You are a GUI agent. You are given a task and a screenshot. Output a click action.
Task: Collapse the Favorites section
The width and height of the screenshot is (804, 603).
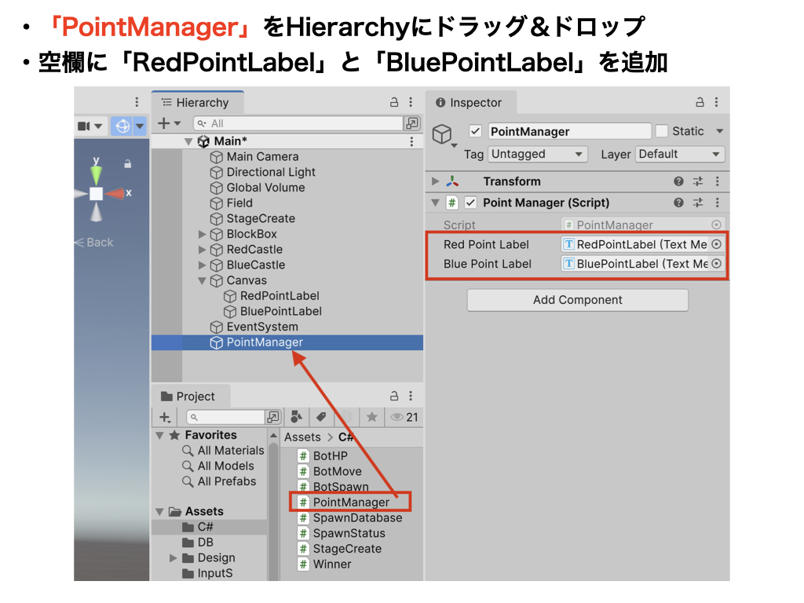[x=159, y=435]
